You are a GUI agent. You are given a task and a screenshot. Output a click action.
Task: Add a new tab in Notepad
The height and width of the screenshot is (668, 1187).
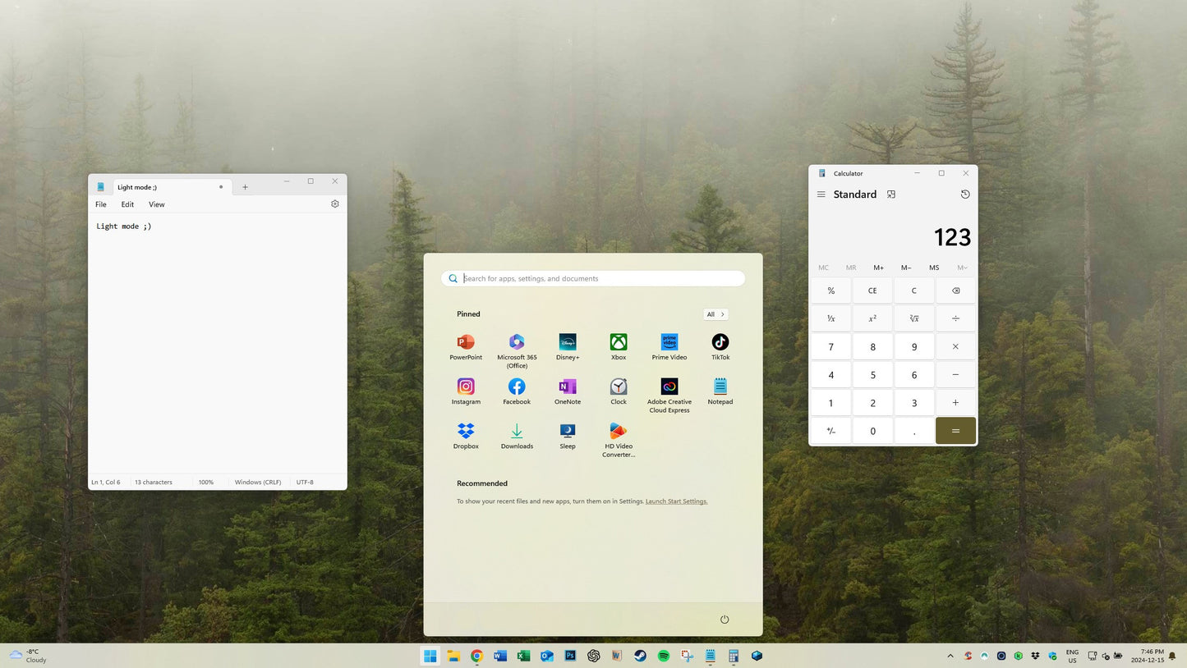coord(245,187)
